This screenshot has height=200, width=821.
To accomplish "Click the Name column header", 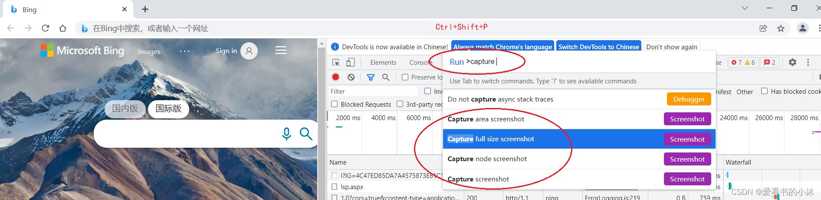I will click(x=338, y=162).
